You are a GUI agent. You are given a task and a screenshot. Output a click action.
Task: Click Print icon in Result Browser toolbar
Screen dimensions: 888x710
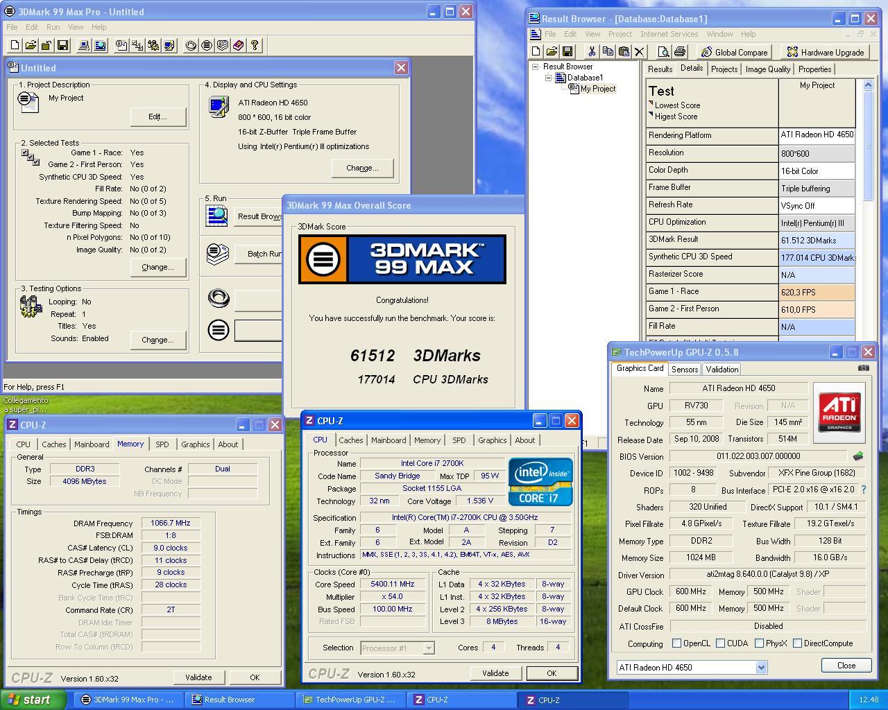(679, 51)
